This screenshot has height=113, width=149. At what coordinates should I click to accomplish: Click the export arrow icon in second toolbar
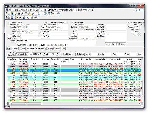point(35,18)
